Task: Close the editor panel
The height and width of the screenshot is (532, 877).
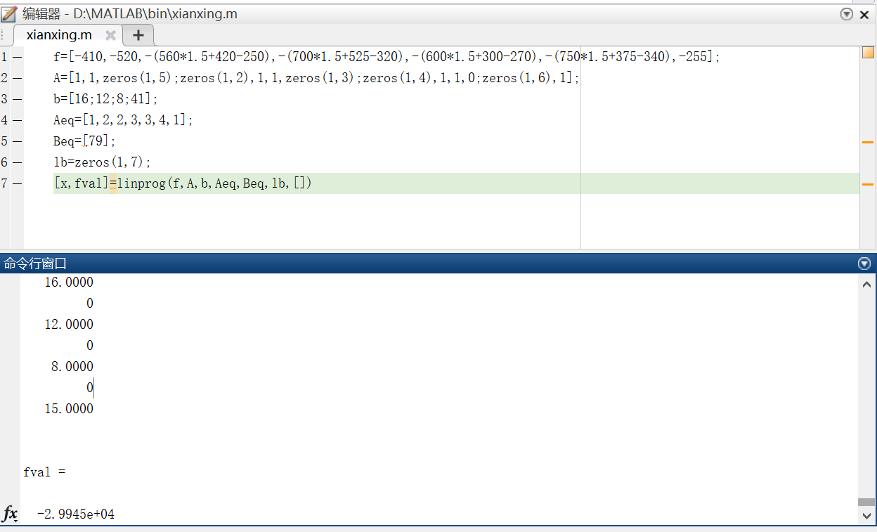Action: pos(865,14)
